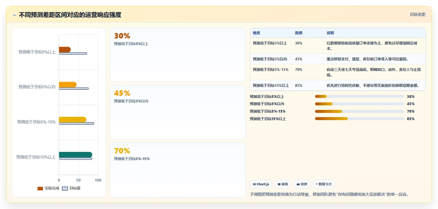
Task: Click the progress bar for 预测低于目标15%以上
Action: click(360, 119)
